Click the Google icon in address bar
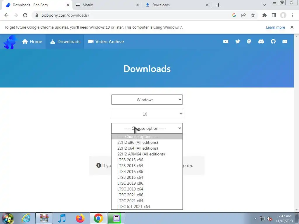The height and width of the screenshot is (224, 299). [234, 15]
